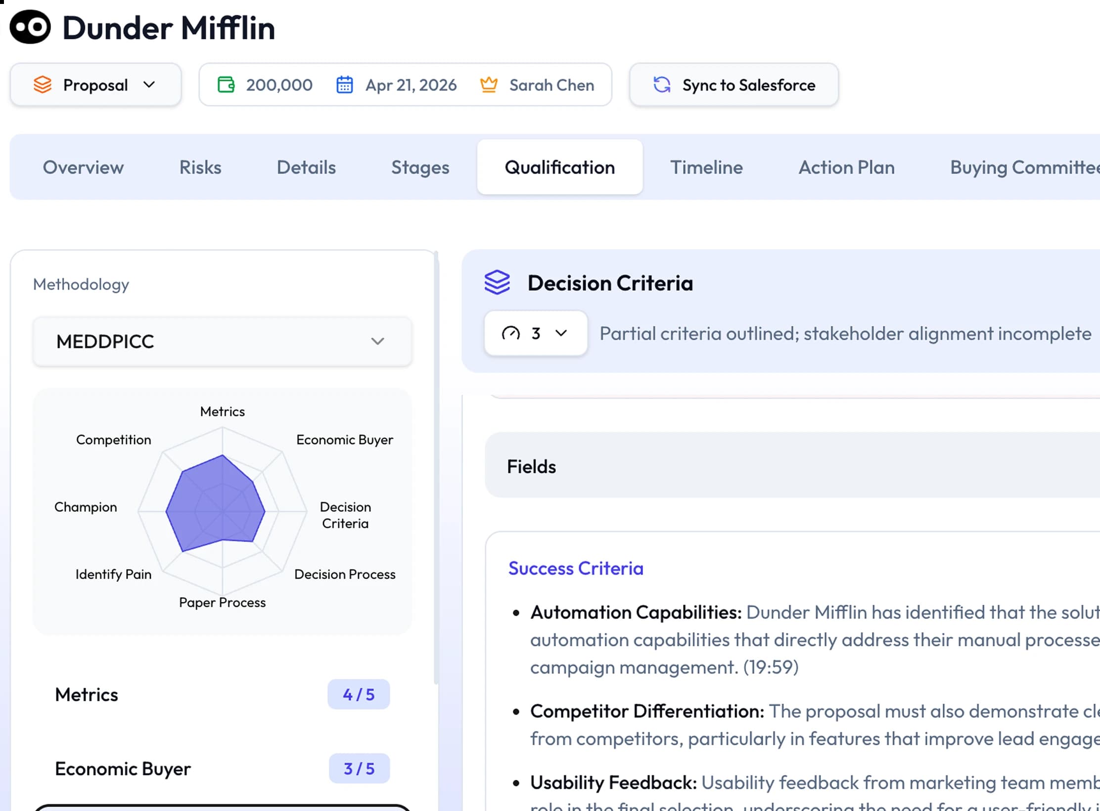Select the Metrics row with 4/5 score
This screenshot has height=811, width=1100.
point(222,694)
